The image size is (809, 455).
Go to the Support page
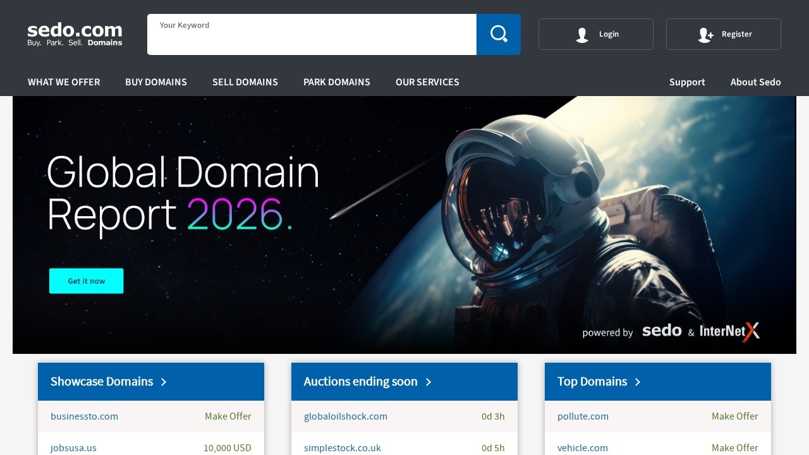pos(687,82)
